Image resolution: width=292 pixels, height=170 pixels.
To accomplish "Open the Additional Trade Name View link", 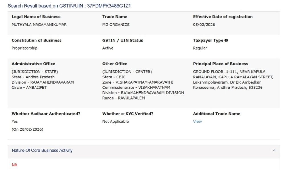I will click(197, 122).
